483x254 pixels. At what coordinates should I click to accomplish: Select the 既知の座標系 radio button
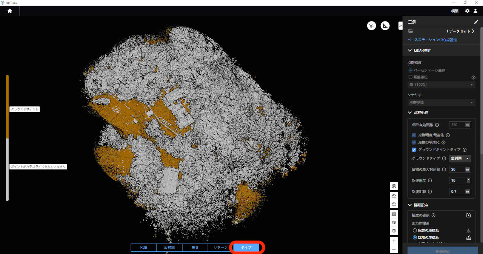click(415, 237)
